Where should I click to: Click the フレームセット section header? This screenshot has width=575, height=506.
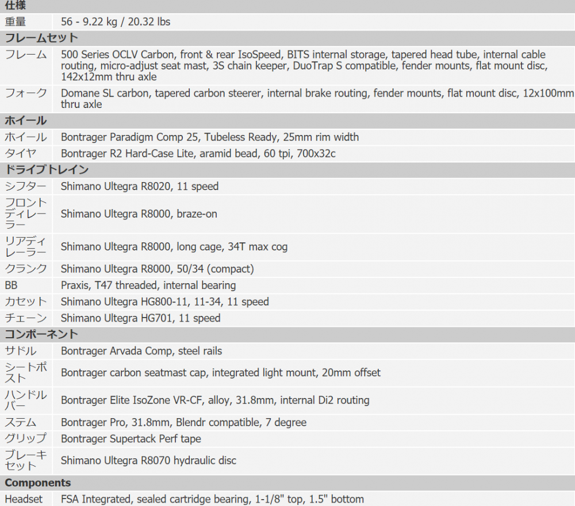41,38
